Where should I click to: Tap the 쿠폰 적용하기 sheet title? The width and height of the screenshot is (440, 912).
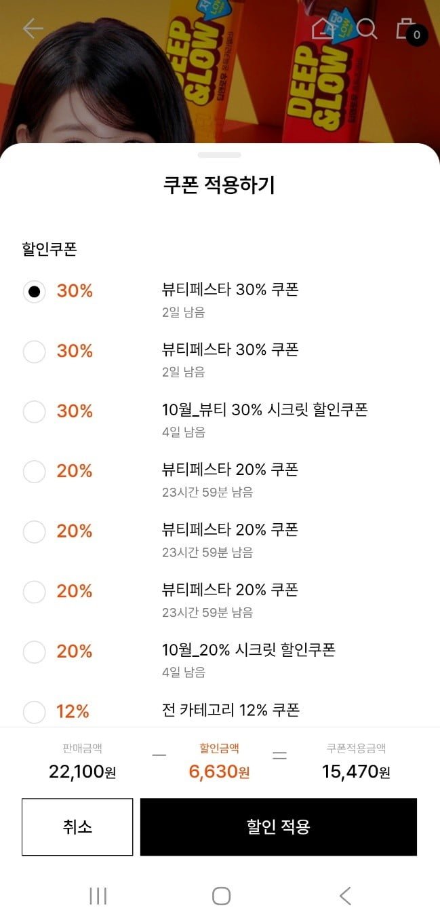(x=220, y=185)
